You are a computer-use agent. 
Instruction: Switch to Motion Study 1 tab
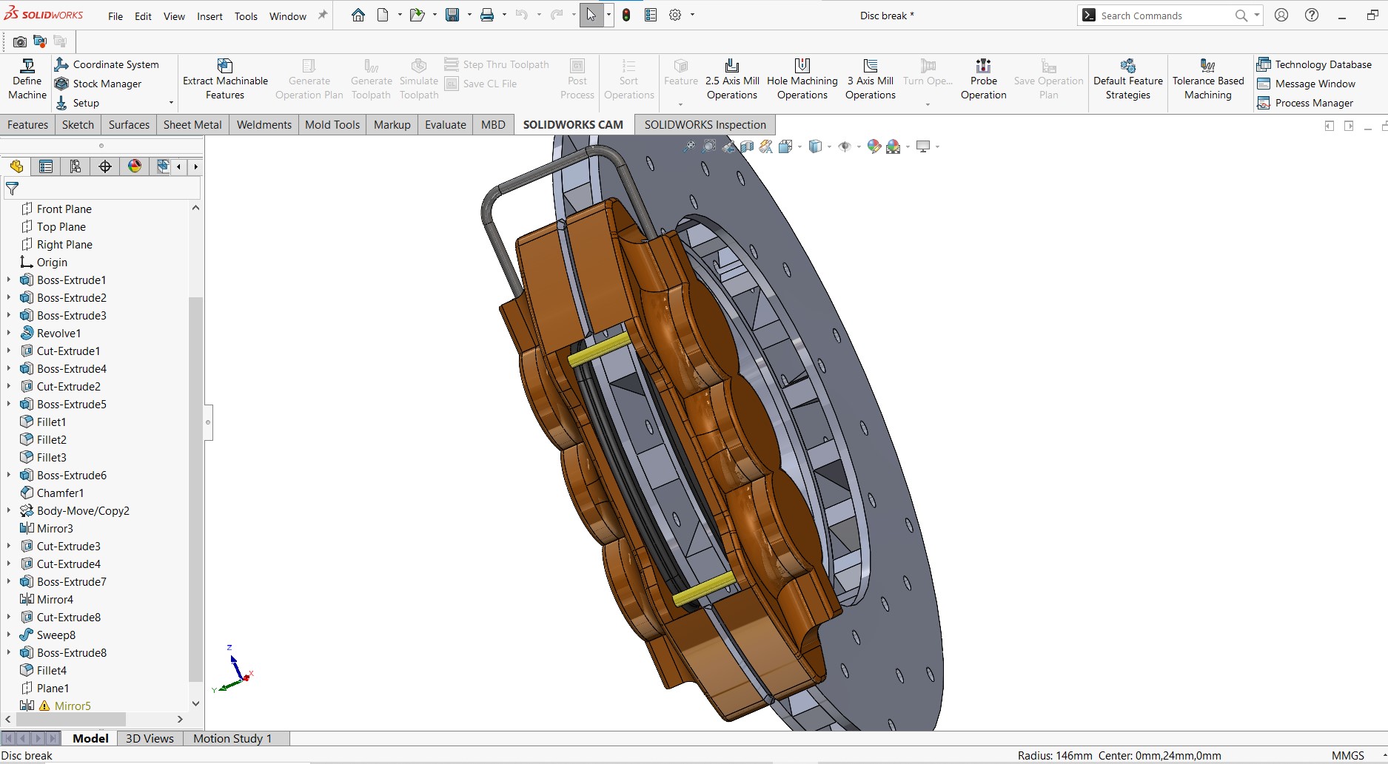pos(232,738)
